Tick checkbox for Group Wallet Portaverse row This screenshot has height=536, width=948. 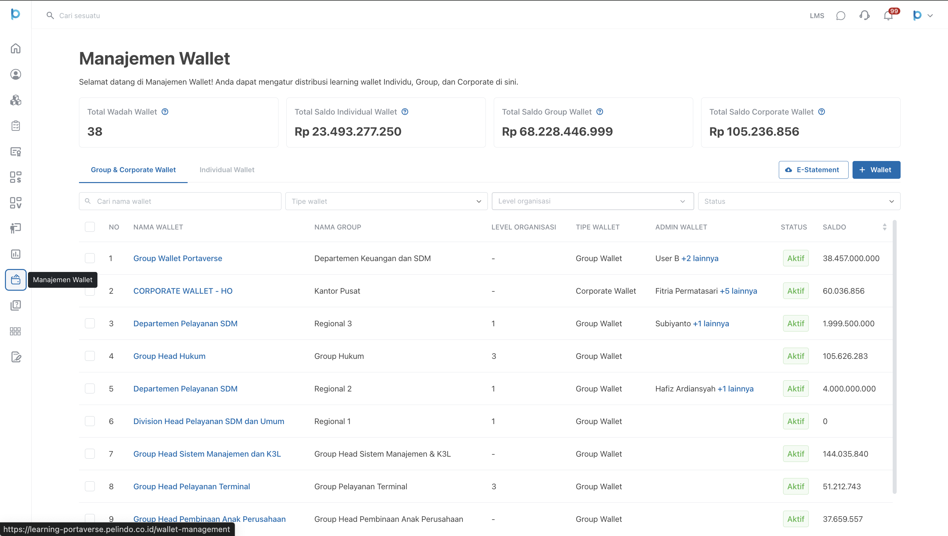point(90,258)
